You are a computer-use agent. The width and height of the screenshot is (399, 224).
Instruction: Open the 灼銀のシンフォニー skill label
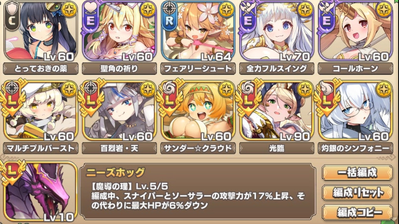click(355, 149)
